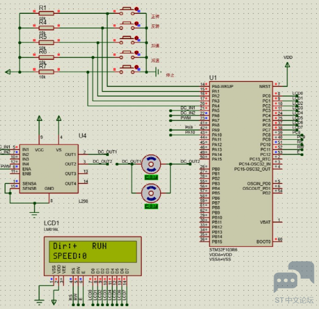Image resolution: width=319 pixels, height=309 pixels.
Task: Select the U4 reference label
Action: click(82, 136)
